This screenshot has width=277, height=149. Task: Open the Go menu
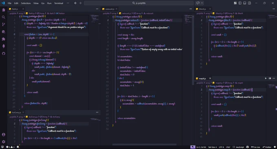click(43, 3)
